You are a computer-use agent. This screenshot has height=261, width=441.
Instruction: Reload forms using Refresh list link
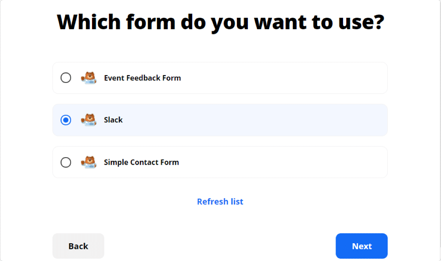tap(220, 202)
